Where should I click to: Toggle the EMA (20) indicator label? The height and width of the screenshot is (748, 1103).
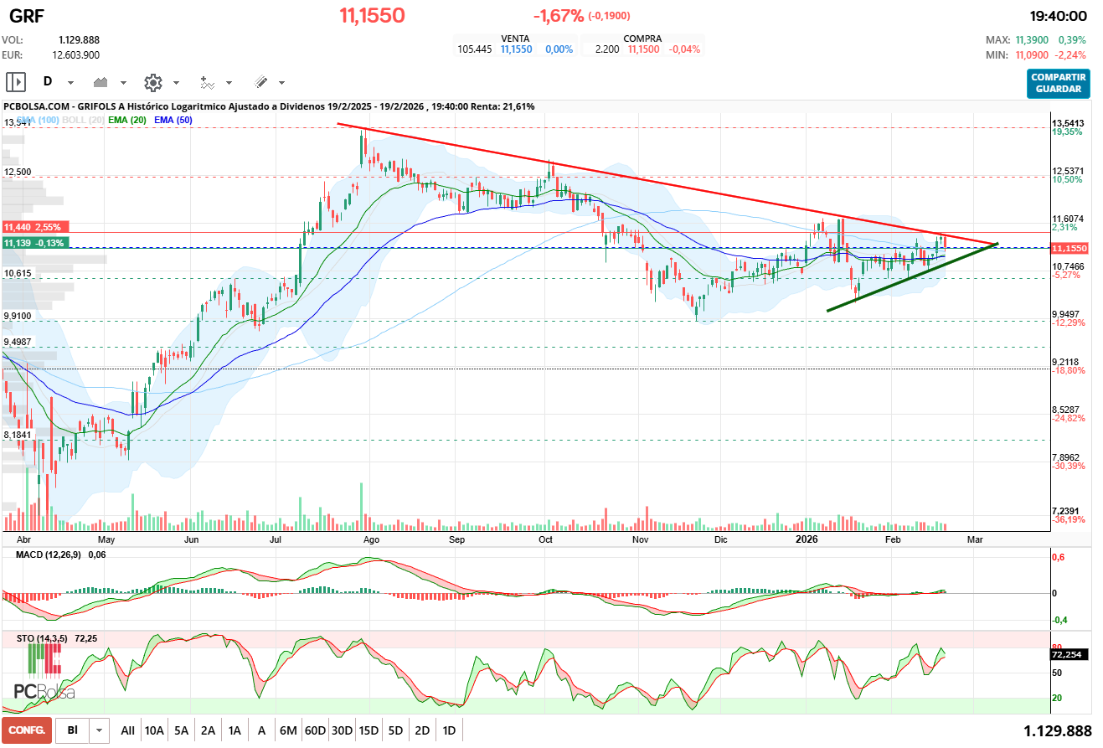[x=127, y=121]
